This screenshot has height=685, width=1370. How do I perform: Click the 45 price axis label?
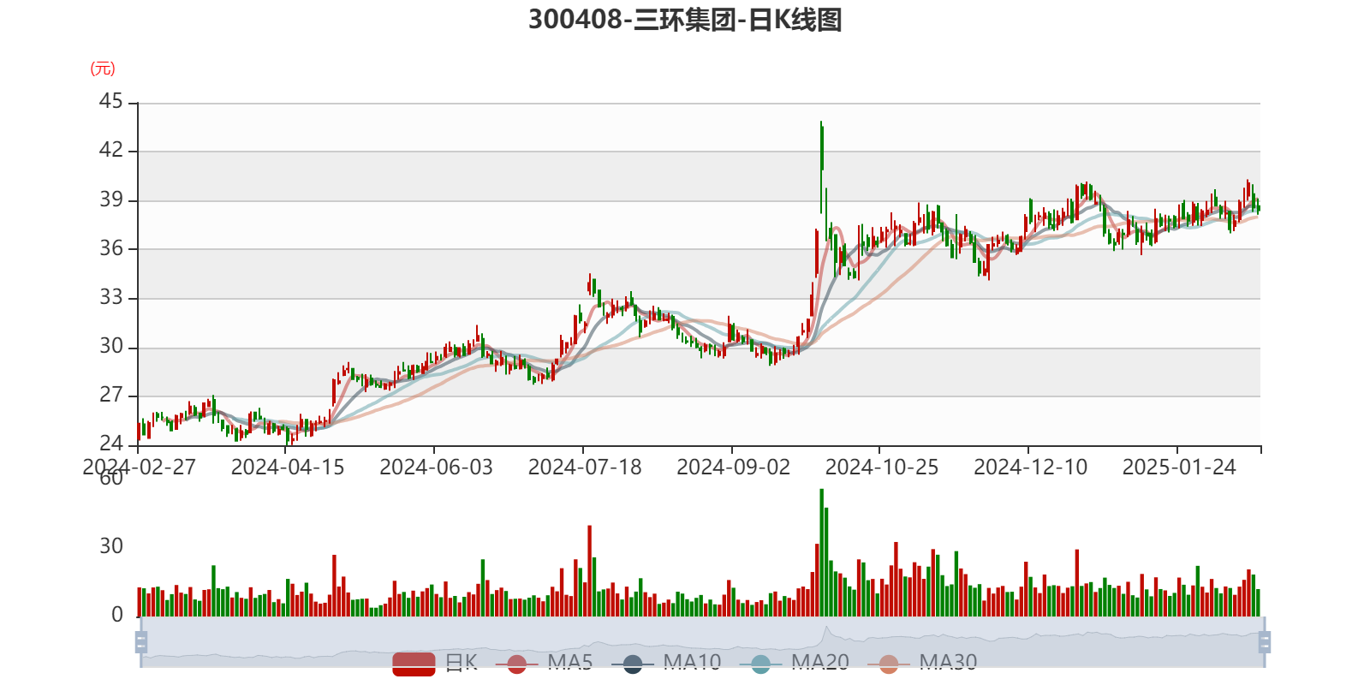pos(111,102)
